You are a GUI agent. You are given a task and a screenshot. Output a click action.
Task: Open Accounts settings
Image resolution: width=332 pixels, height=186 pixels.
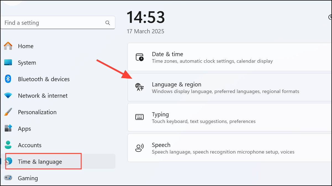click(58, 145)
